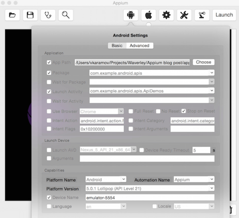Click the Device Ready Timeout value field
239x218 pixels.
pyautogui.click(x=201, y=150)
